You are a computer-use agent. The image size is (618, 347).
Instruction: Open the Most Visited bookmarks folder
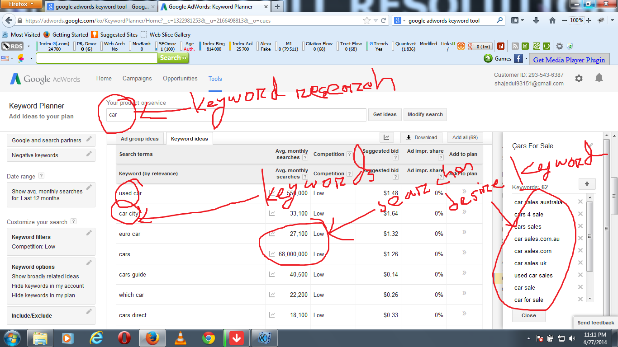point(21,34)
